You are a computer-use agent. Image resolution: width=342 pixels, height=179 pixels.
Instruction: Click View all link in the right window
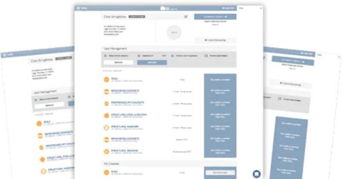point(292,69)
